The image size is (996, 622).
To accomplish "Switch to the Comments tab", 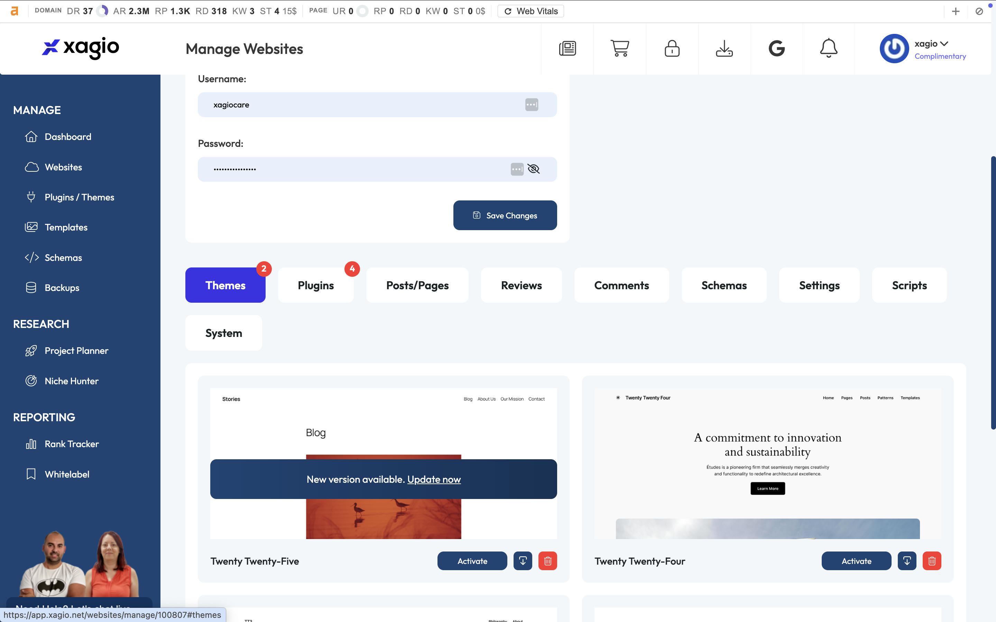I will [621, 285].
